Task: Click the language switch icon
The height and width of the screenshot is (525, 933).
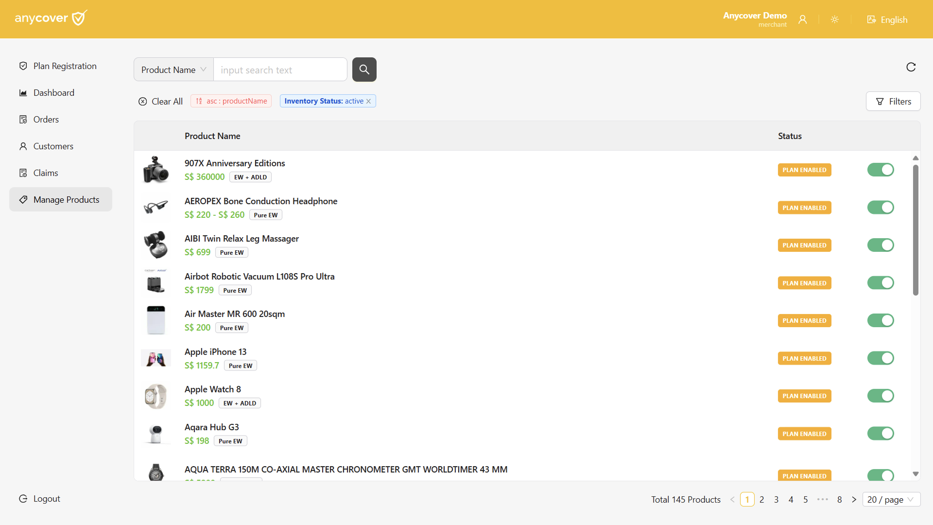Action: click(872, 19)
